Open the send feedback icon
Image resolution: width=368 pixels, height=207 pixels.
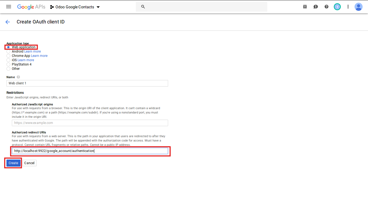(x=316, y=7)
